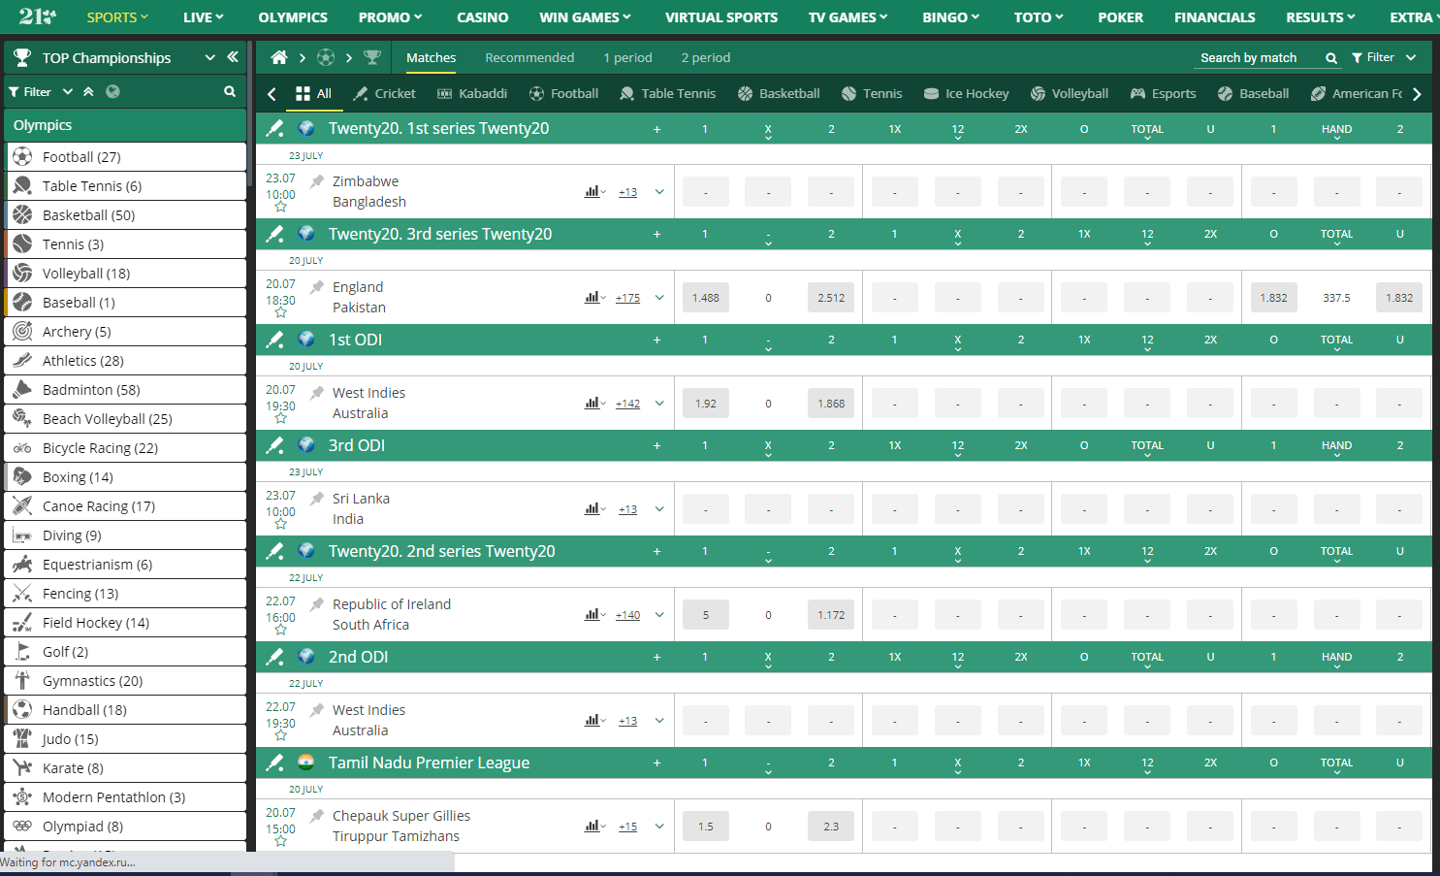Favorite Chepauk Super Gillies match star
The width and height of the screenshot is (1440, 876).
(280, 841)
